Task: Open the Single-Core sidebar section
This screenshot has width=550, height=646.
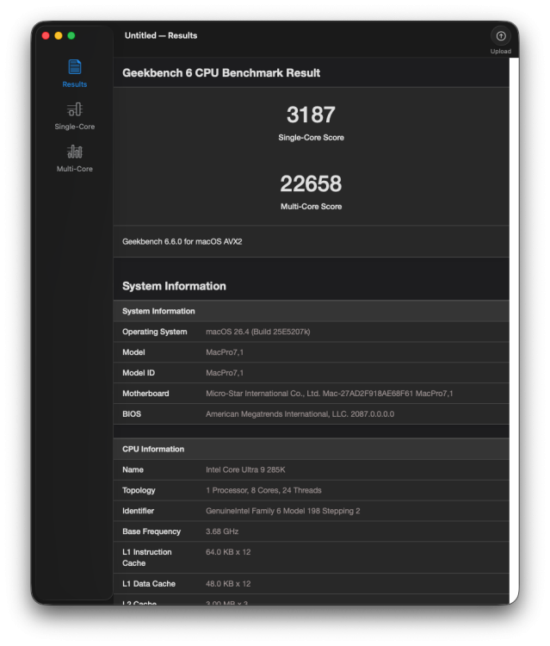Action: tap(75, 116)
